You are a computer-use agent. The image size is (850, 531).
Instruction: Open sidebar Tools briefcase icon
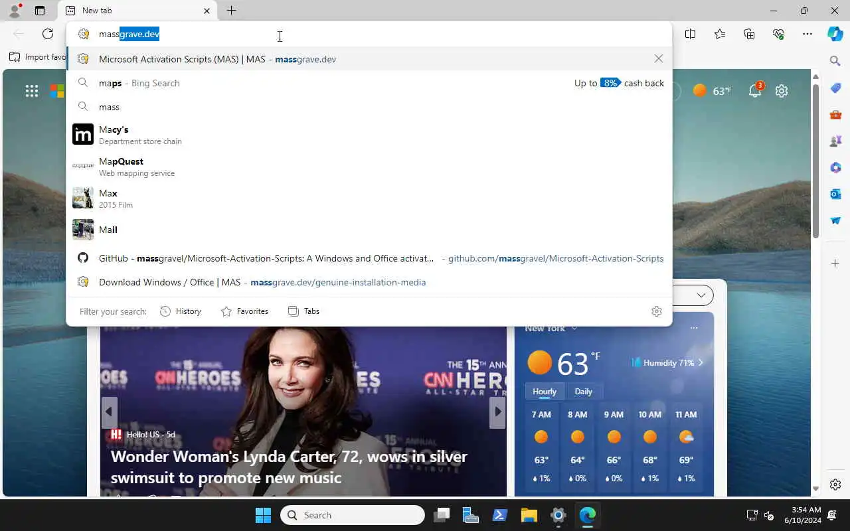(835, 115)
